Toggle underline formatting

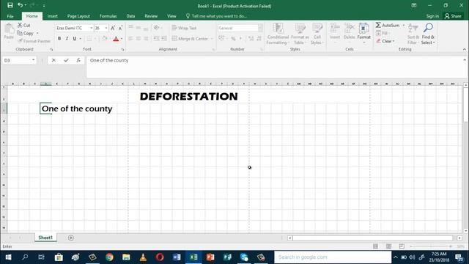tap(75, 39)
